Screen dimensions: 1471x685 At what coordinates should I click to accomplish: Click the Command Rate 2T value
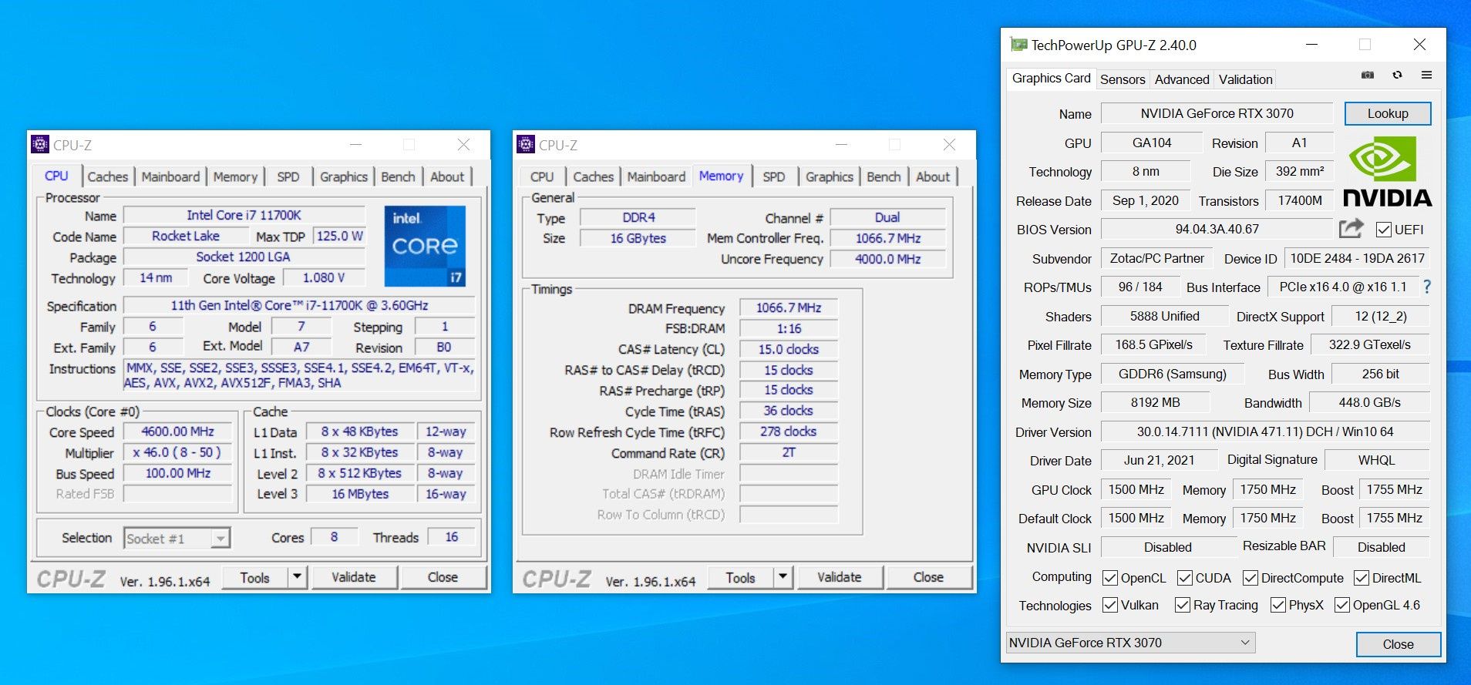pyautogui.click(x=789, y=453)
